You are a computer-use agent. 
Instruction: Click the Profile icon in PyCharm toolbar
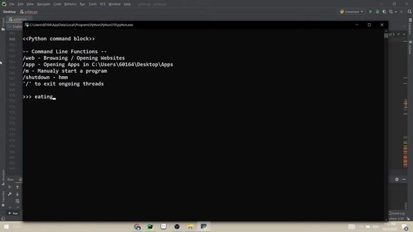[391, 12]
